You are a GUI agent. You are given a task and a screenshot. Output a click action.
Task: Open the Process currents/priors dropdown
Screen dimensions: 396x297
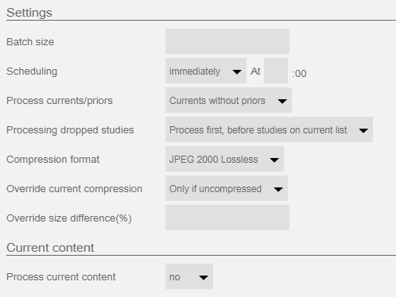228,100
